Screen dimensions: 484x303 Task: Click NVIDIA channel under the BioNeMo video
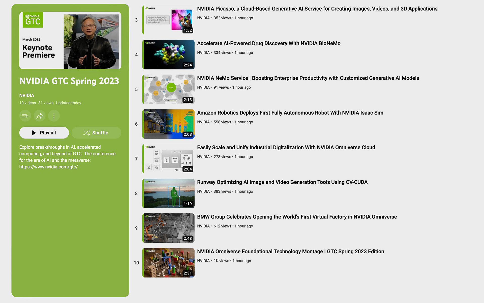click(203, 52)
